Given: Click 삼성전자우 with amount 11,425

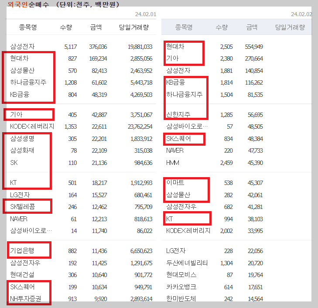Looking at the screenshot, I should point(25,263).
